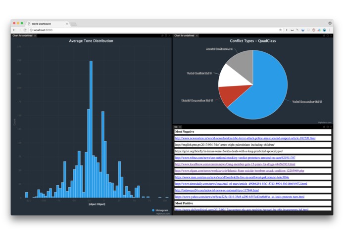
Task: Click the Instapaper 'I' extension icon
Action: coord(287,30)
